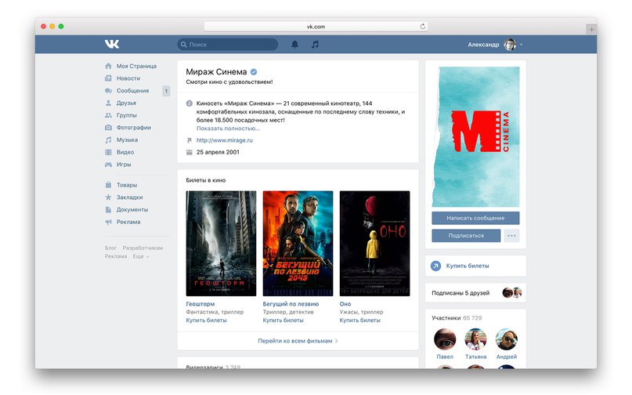
Task: Click the Билеты в кино section heading
Action: point(205,180)
